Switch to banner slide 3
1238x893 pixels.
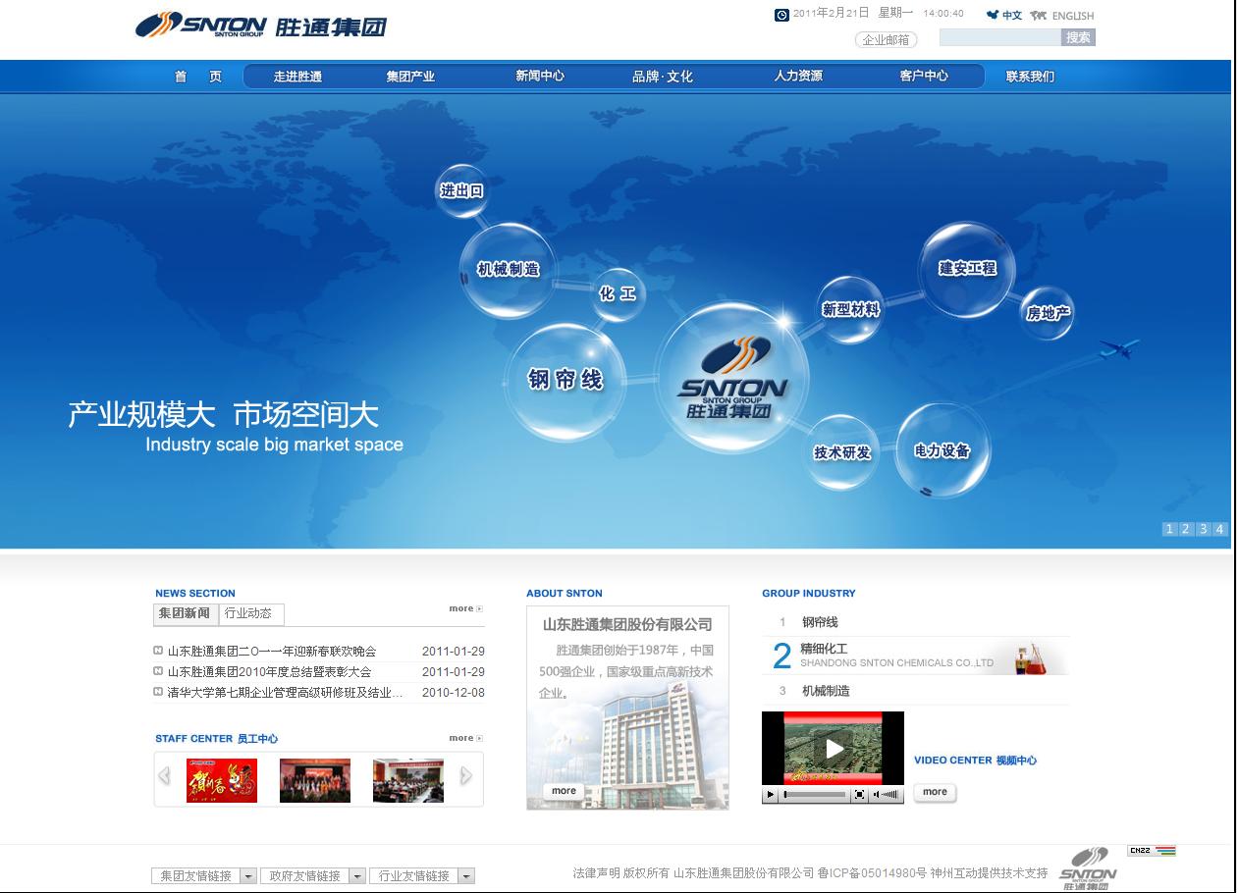tap(1203, 529)
